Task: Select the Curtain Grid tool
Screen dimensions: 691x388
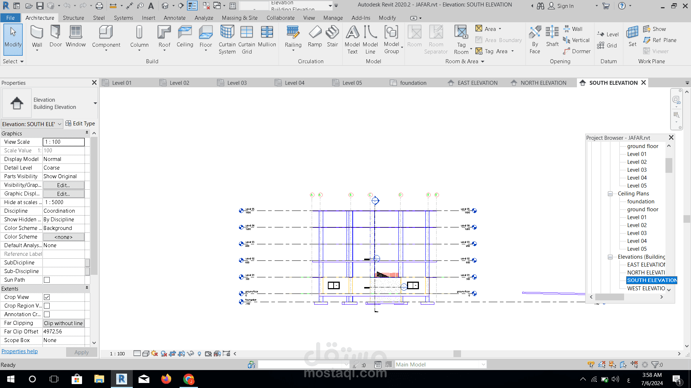Action: (247, 40)
